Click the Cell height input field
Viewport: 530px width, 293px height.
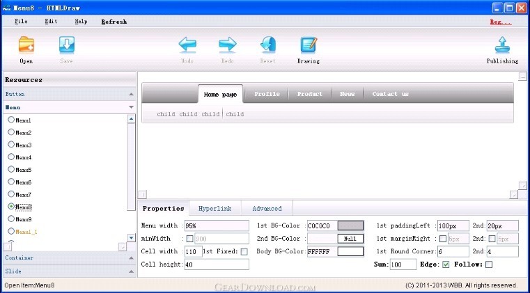[217, 264]
